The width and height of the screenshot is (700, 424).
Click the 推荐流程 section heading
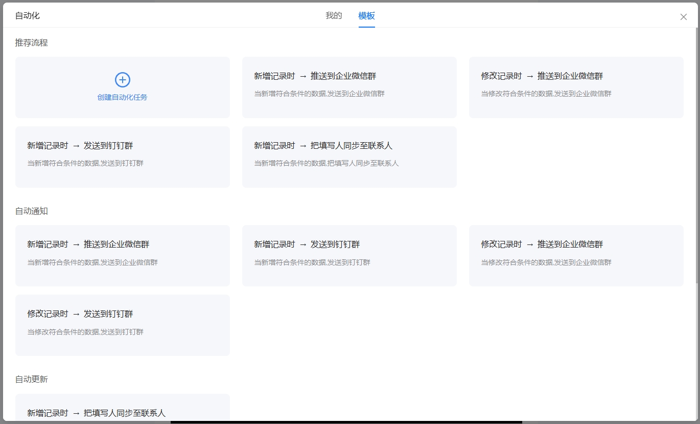[32, 43]
